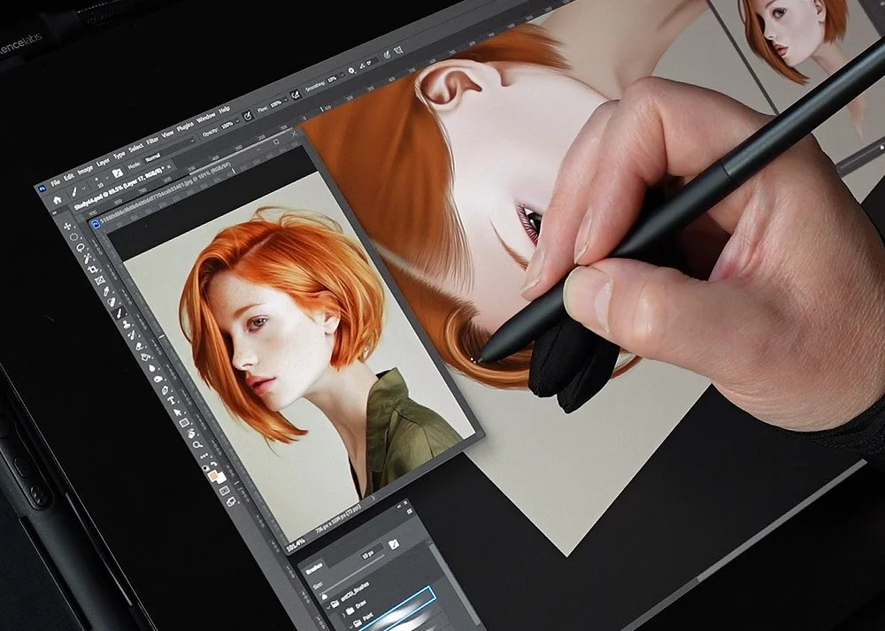Open the Edit Toolbar three-dots button

point(204,456)
